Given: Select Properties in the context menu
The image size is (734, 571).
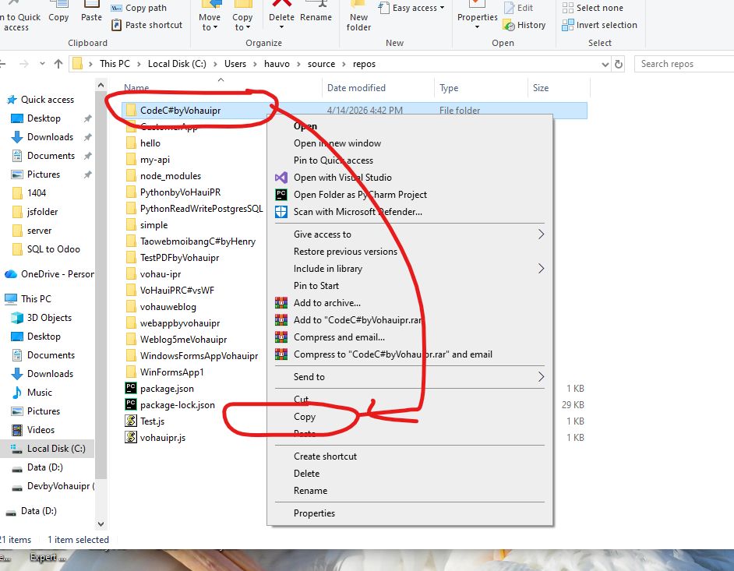Looking at the screenshot, I should click(x=314, y=513).
